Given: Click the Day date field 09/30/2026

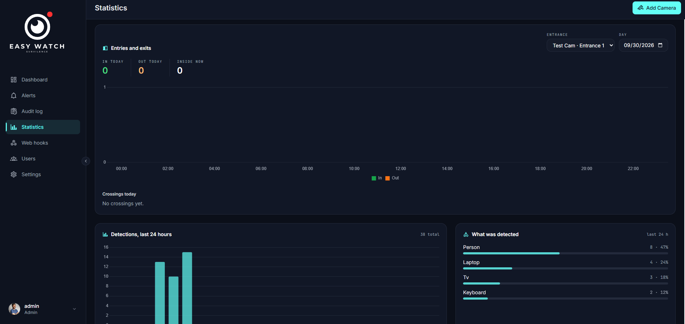Looking at the screenshot, I should (x=643, y=45).
